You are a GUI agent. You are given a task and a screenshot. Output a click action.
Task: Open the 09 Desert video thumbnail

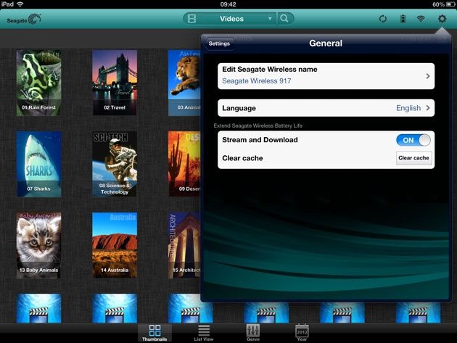point(184,164)
